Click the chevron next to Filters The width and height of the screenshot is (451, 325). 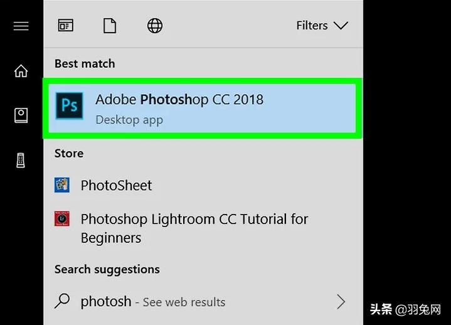pos(341,26)
